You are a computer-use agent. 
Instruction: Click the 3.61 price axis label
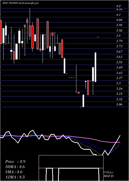click(119, 57)
